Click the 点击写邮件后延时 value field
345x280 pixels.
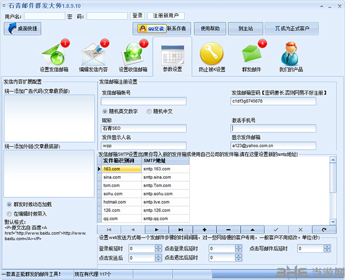[x=310, y=248]
